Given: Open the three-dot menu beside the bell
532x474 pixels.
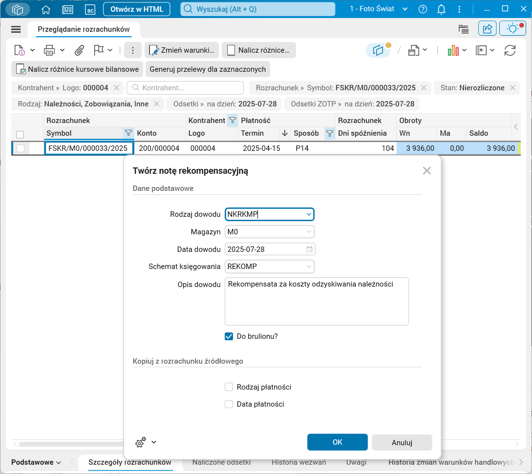Looking at the screenshot, I should (459, 9).
